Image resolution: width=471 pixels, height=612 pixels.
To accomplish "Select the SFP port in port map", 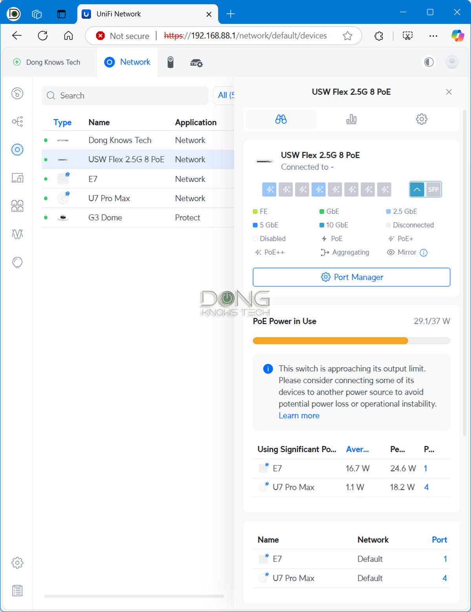I will [433, 189].
